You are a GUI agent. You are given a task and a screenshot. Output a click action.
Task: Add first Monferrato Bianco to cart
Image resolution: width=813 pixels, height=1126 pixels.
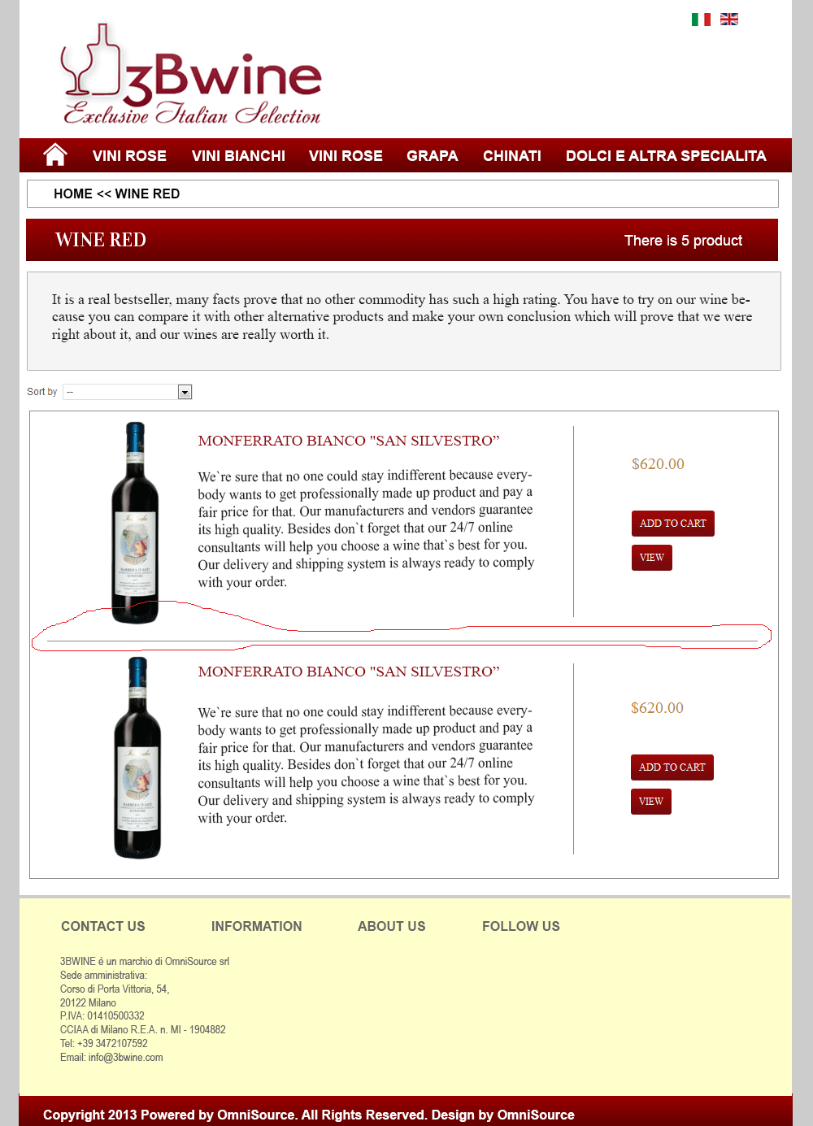point(673,524)
